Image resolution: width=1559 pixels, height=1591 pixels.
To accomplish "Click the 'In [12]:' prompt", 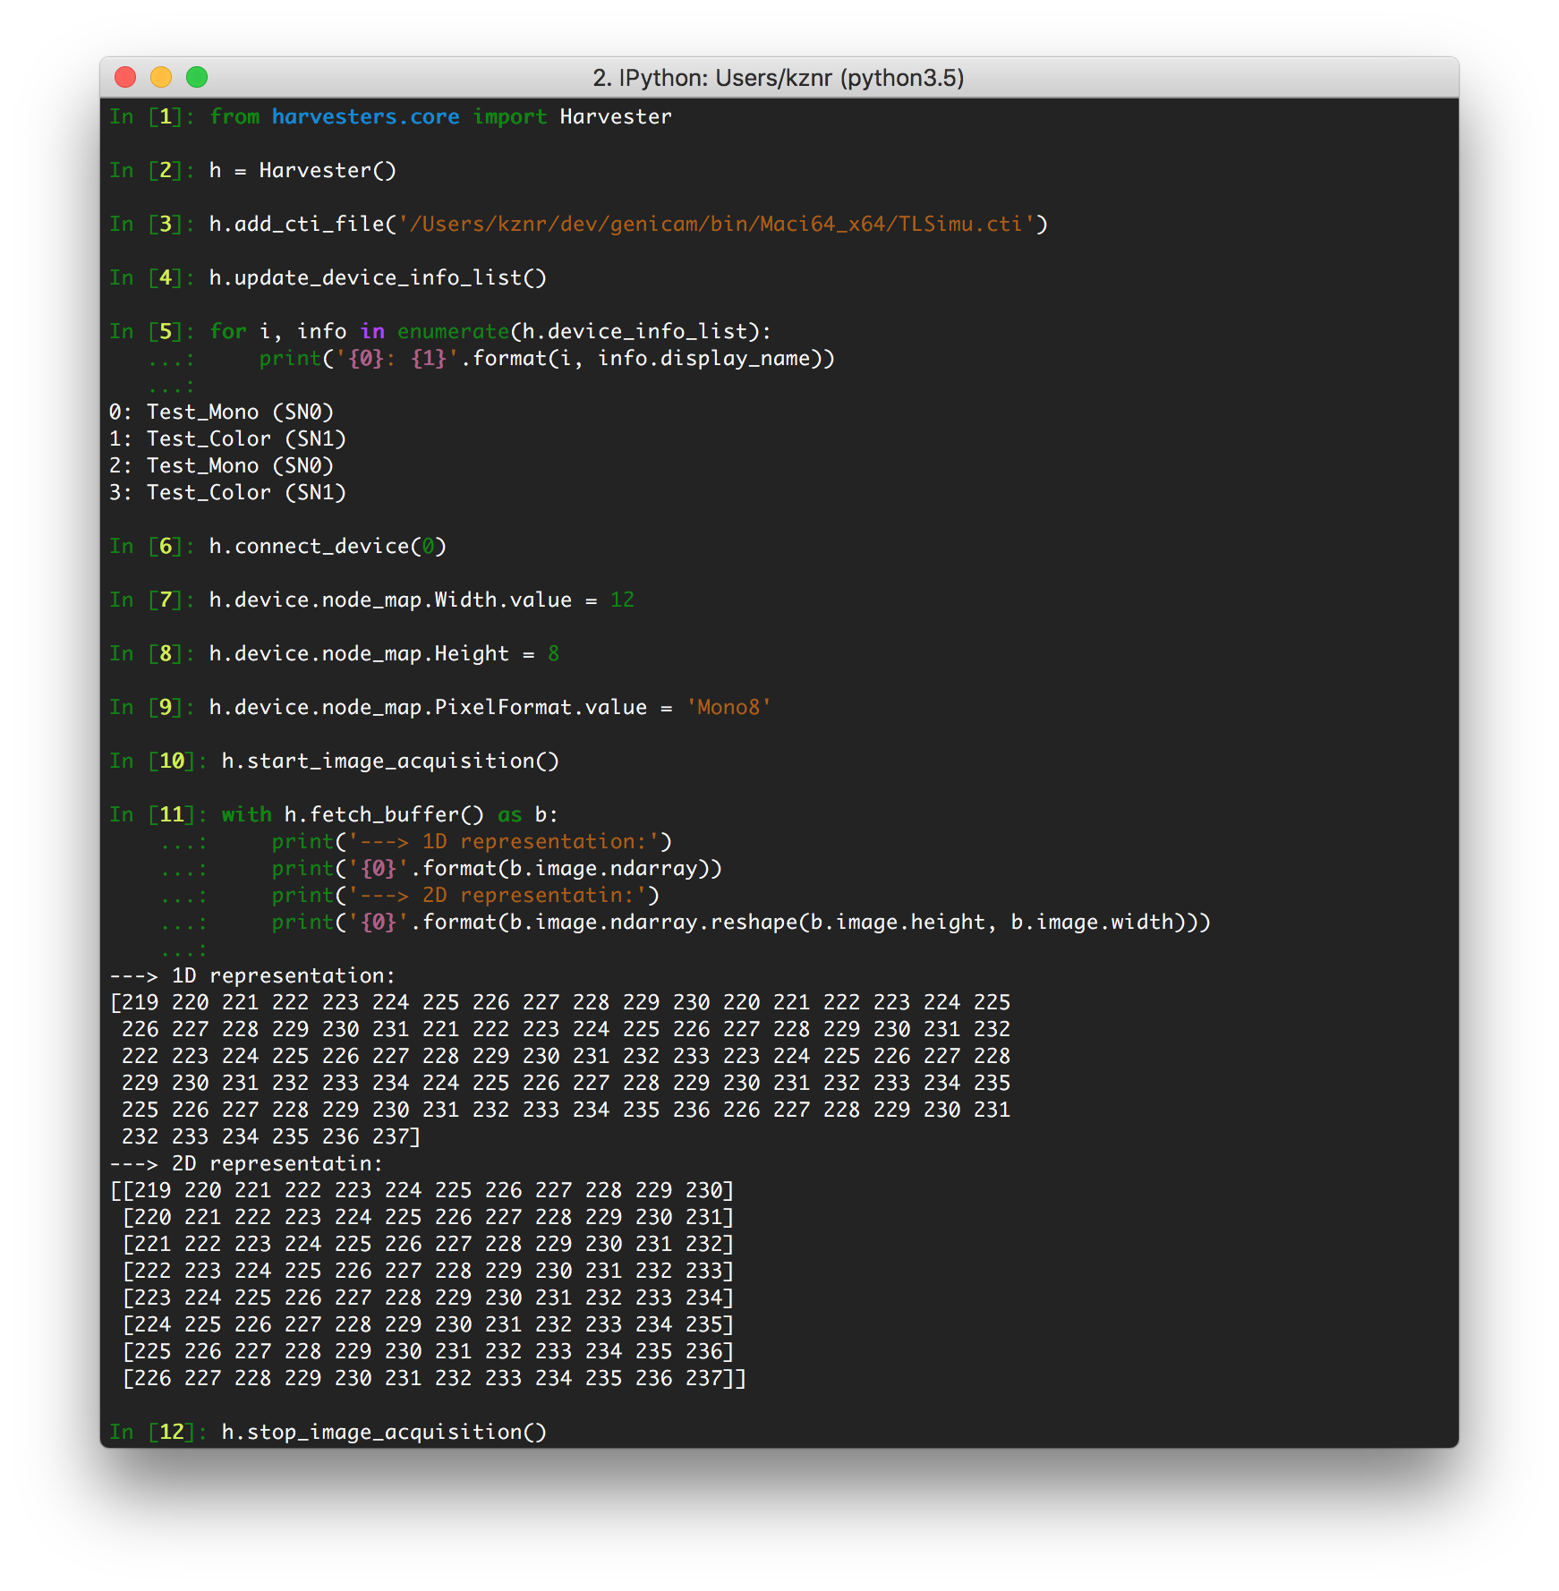I will coord(158,1433).
